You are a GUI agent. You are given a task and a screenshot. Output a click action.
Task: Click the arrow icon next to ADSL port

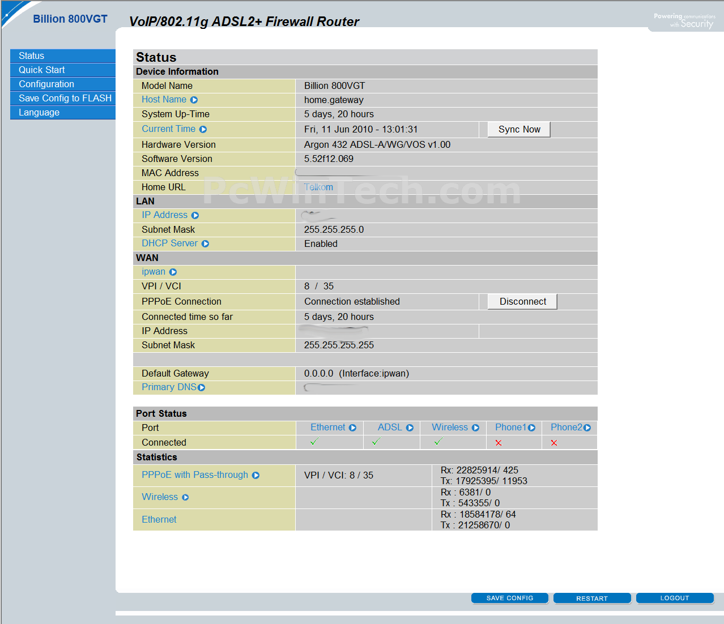[410, 428]
